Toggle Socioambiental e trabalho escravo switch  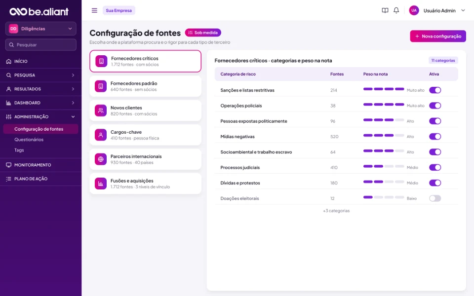click(435, 152)
